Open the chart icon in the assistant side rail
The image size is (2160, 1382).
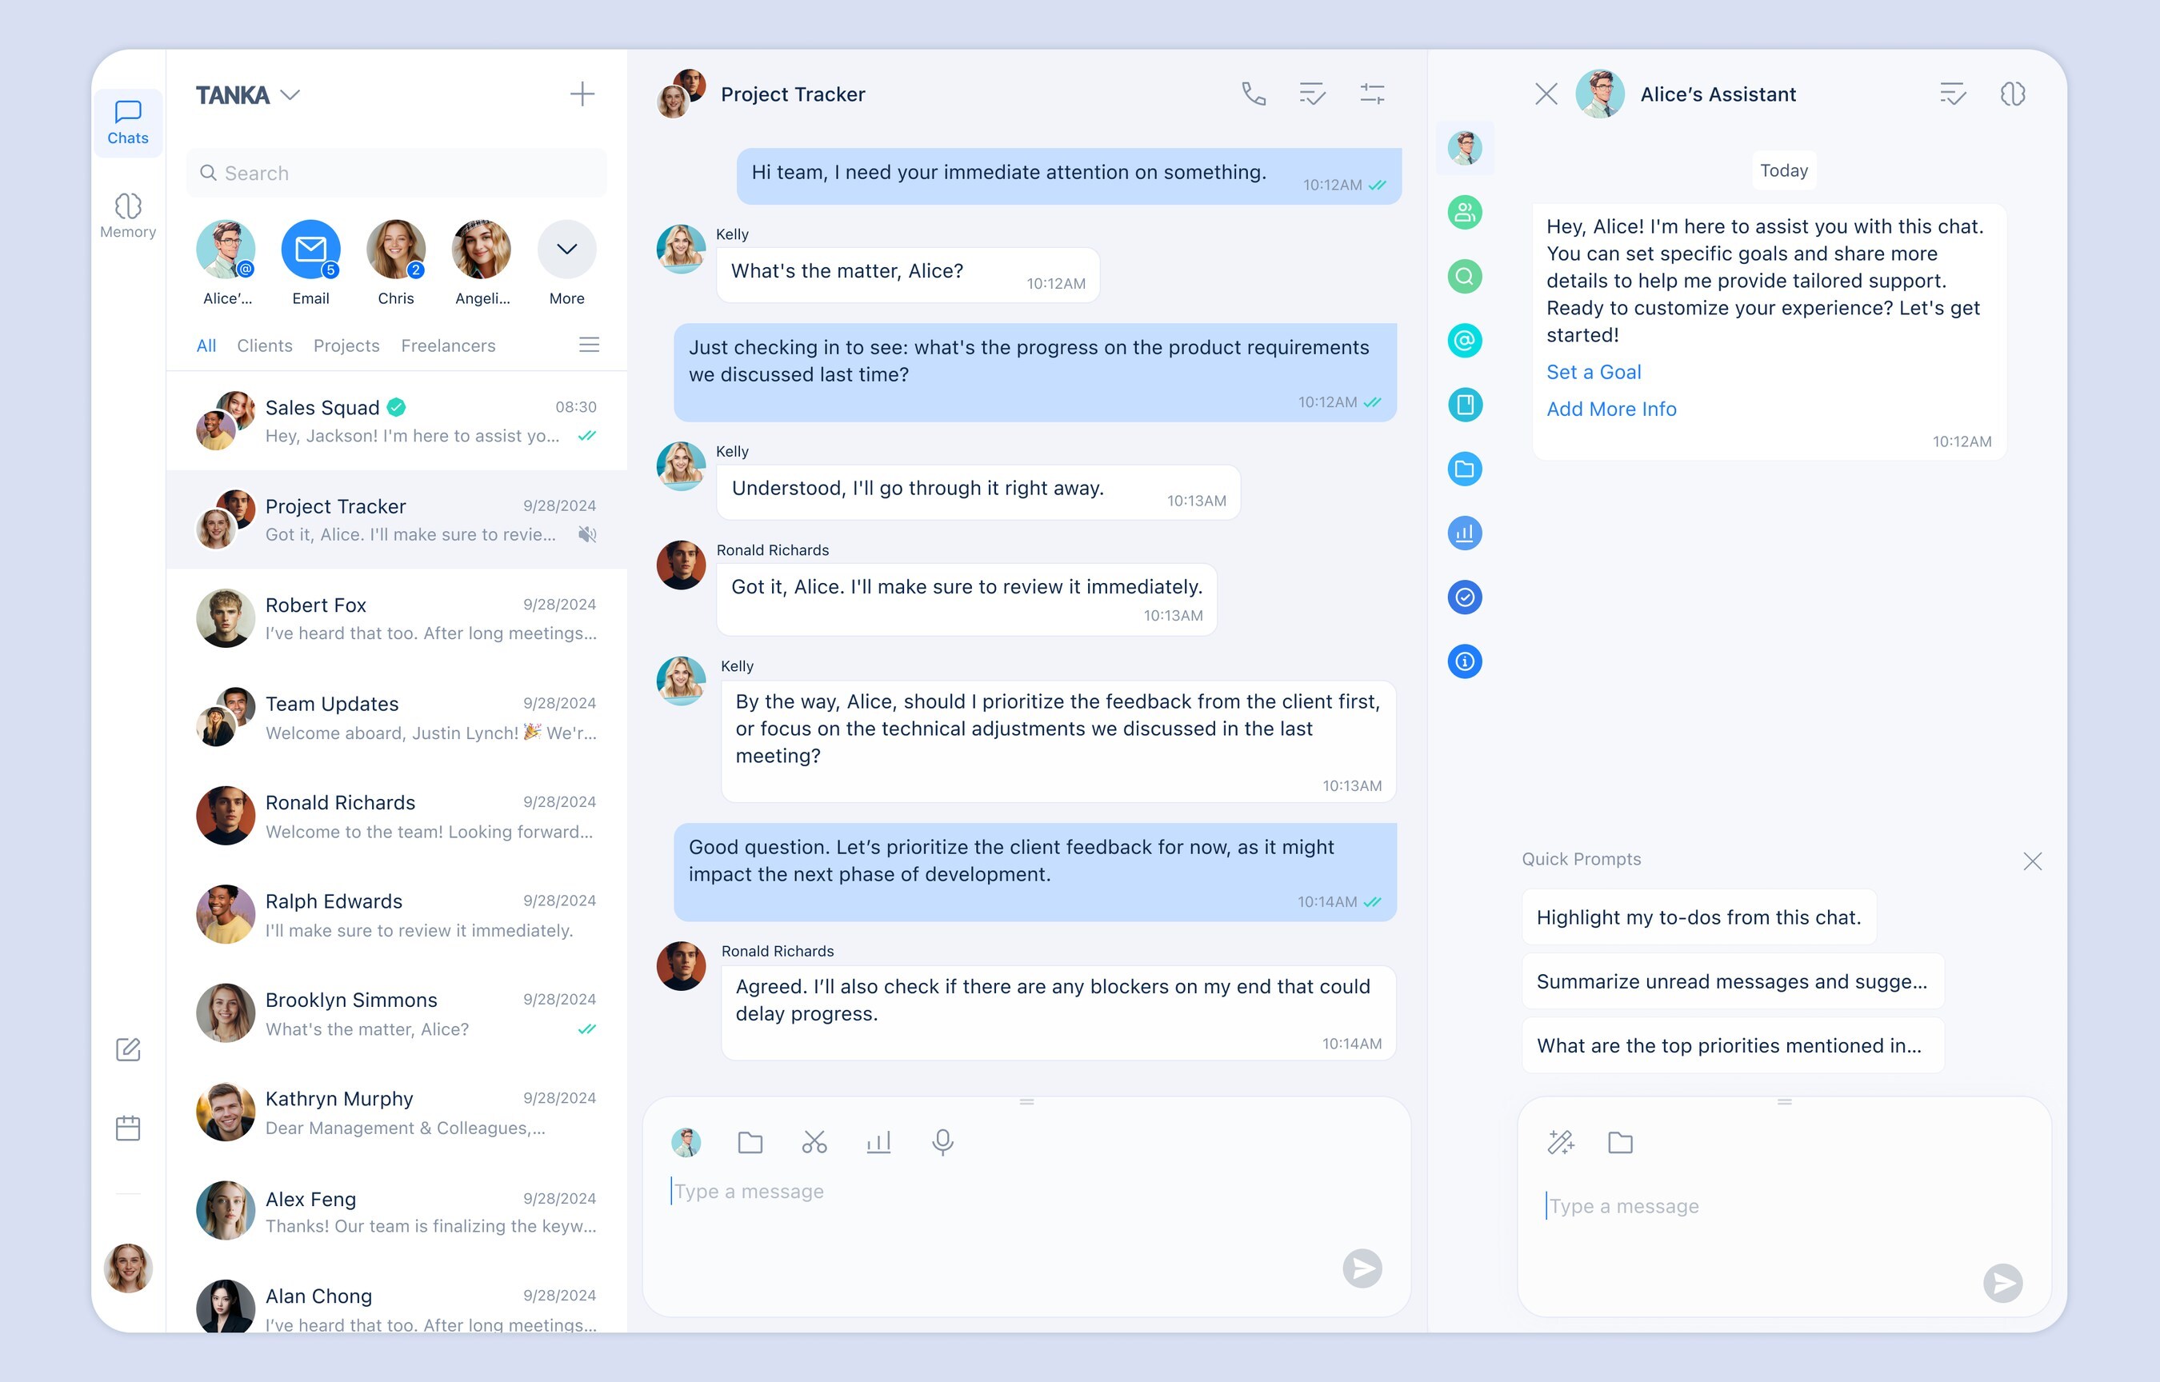pos(1465,533)
